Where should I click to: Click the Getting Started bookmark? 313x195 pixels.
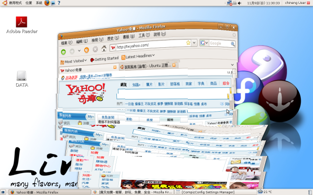[104, 59]
